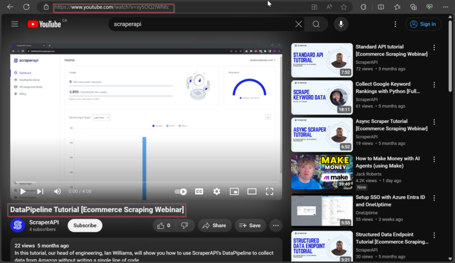Go to YouTube home via logo
Viewport: 455px width, 263px height.
(44, 24)
